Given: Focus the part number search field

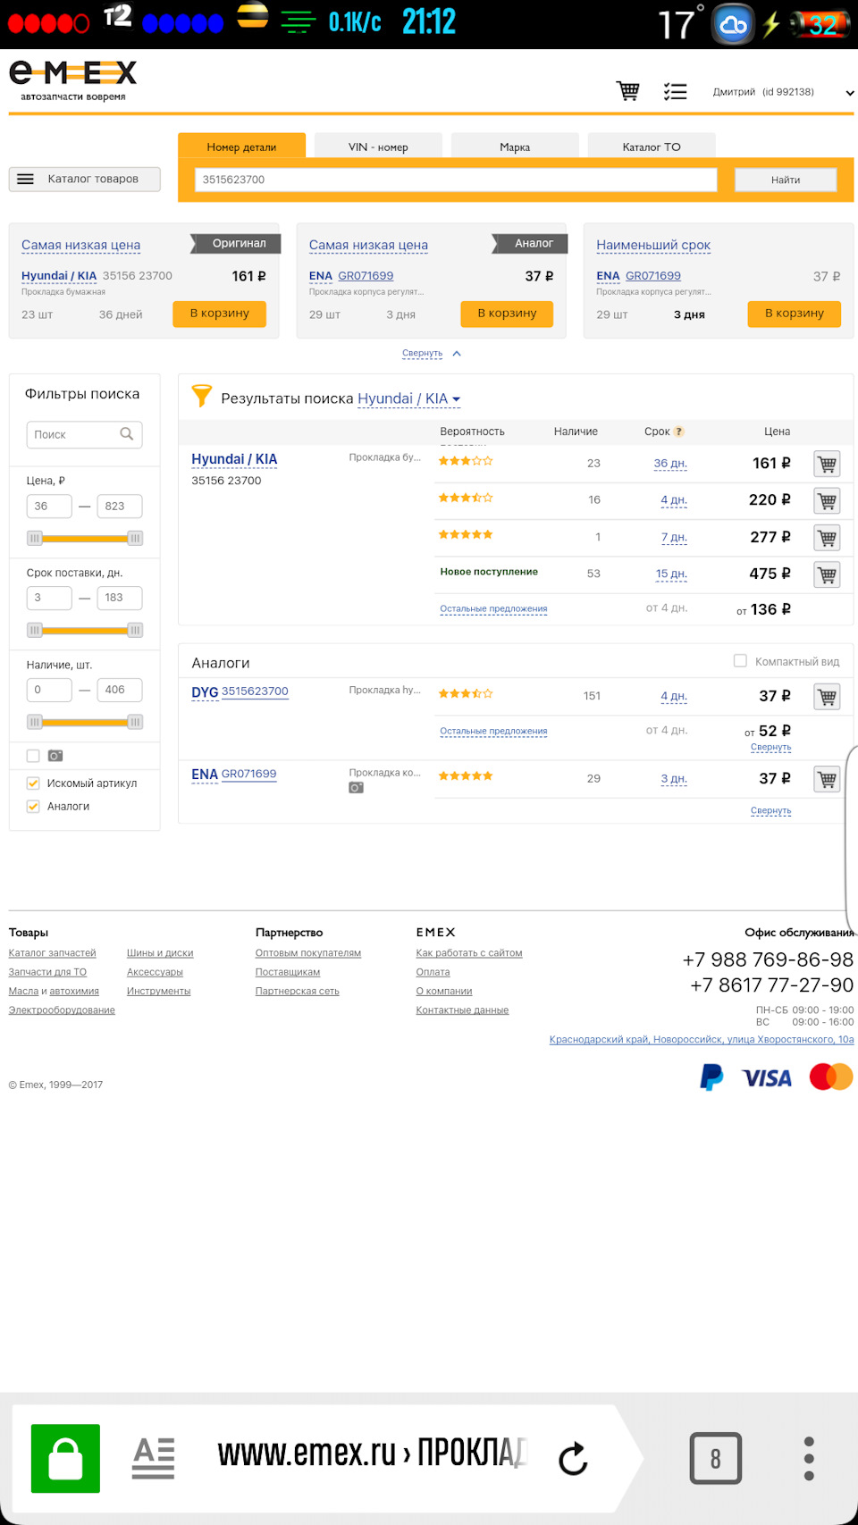Looking at the screenshot, I should point(456,180).
